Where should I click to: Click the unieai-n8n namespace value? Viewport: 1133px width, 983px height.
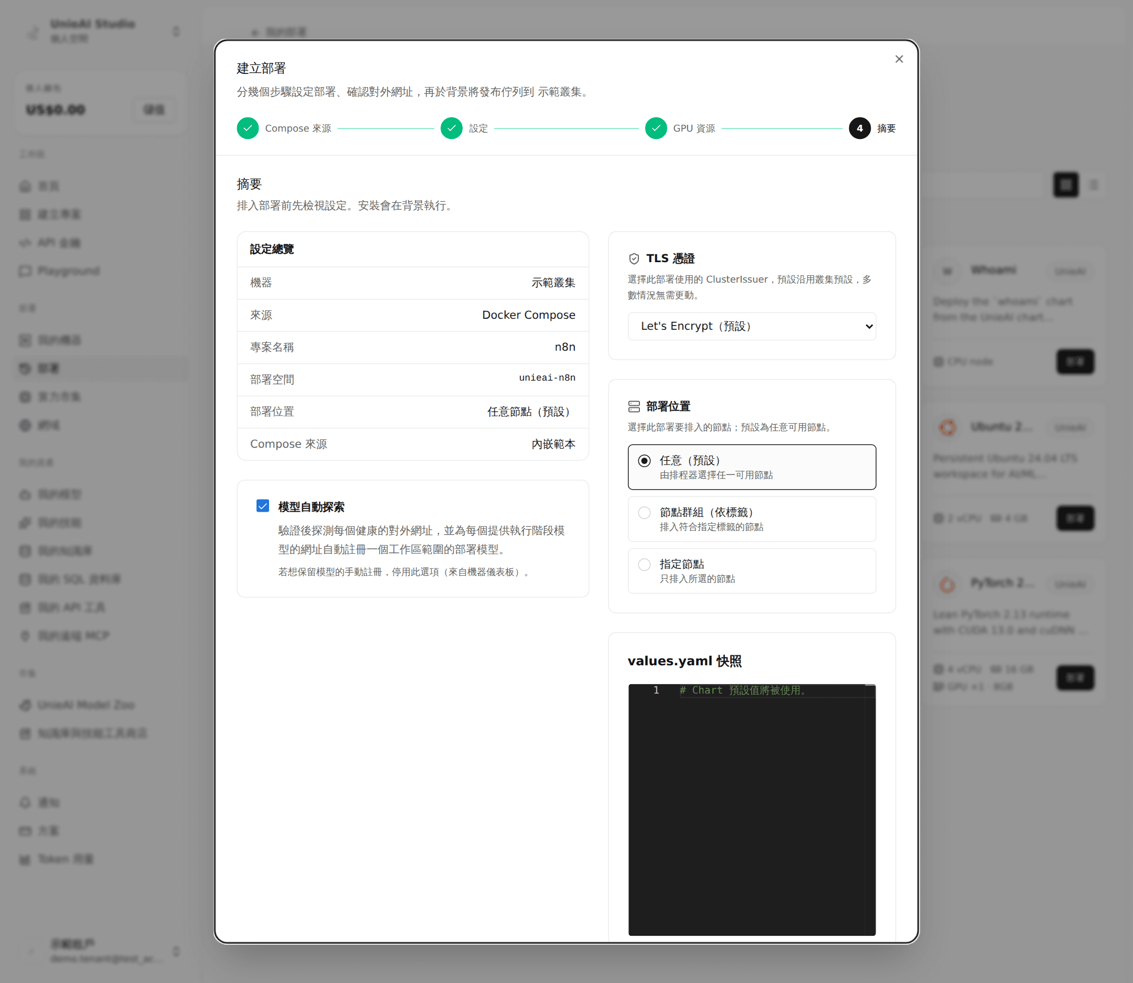(x=547, y=378)
